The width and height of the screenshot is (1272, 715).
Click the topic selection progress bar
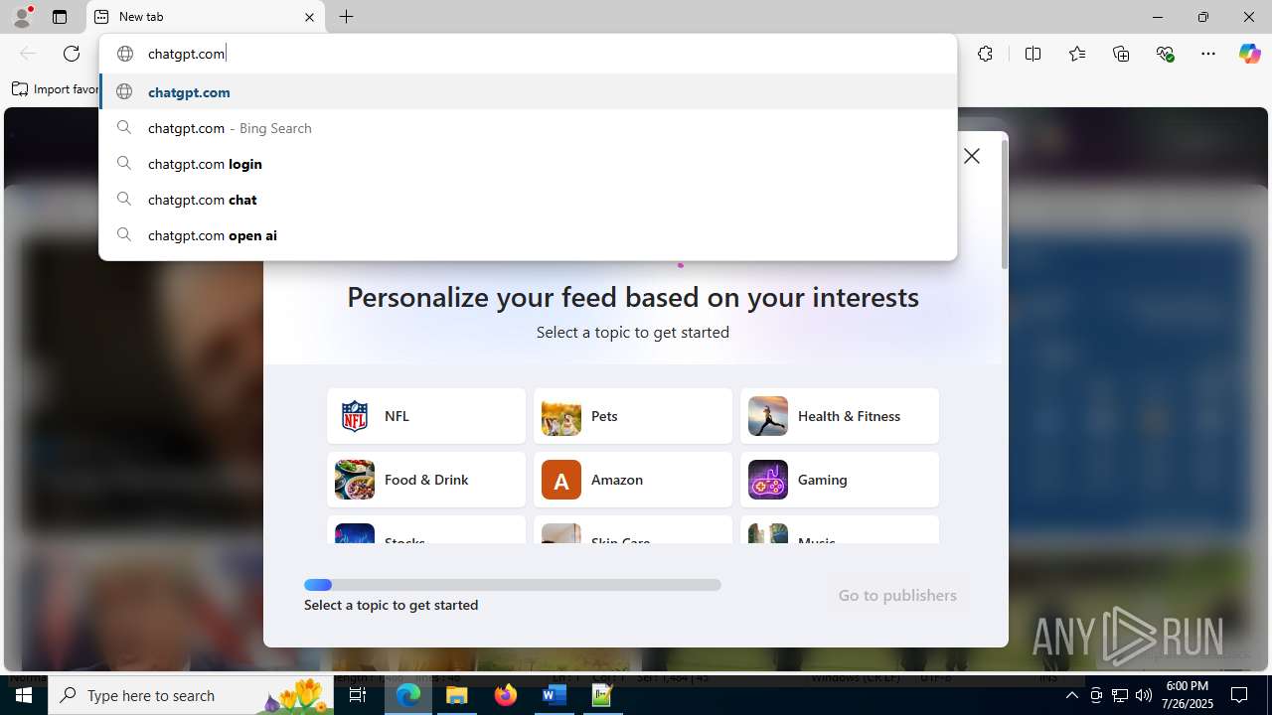tap(513, 585)
